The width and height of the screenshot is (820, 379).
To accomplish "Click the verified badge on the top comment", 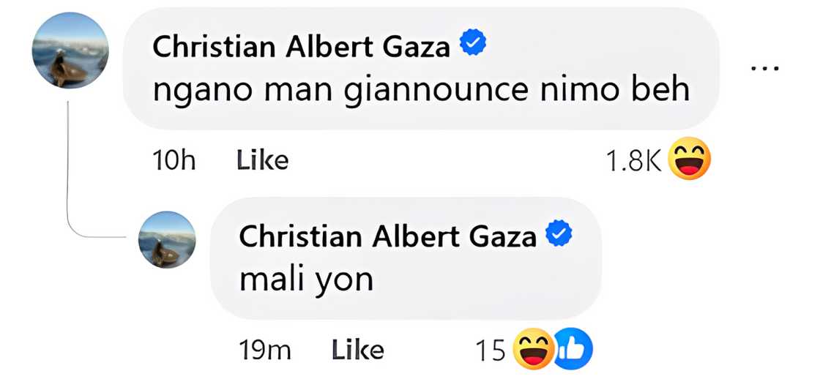I will point(474,46).
